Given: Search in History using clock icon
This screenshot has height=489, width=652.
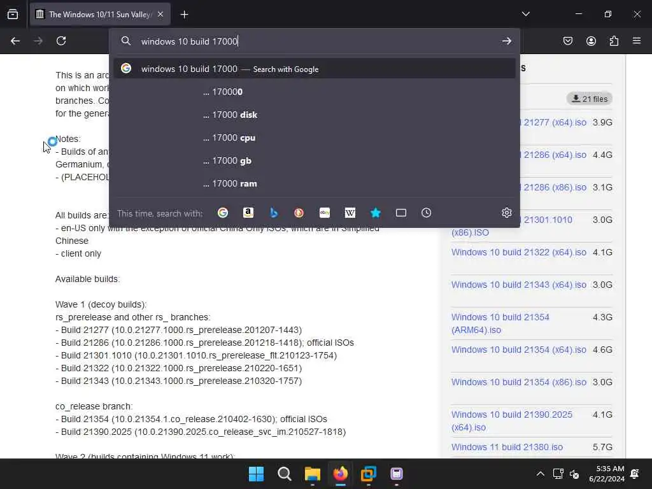Looking at the screenshot, I should tap(426, 213).
